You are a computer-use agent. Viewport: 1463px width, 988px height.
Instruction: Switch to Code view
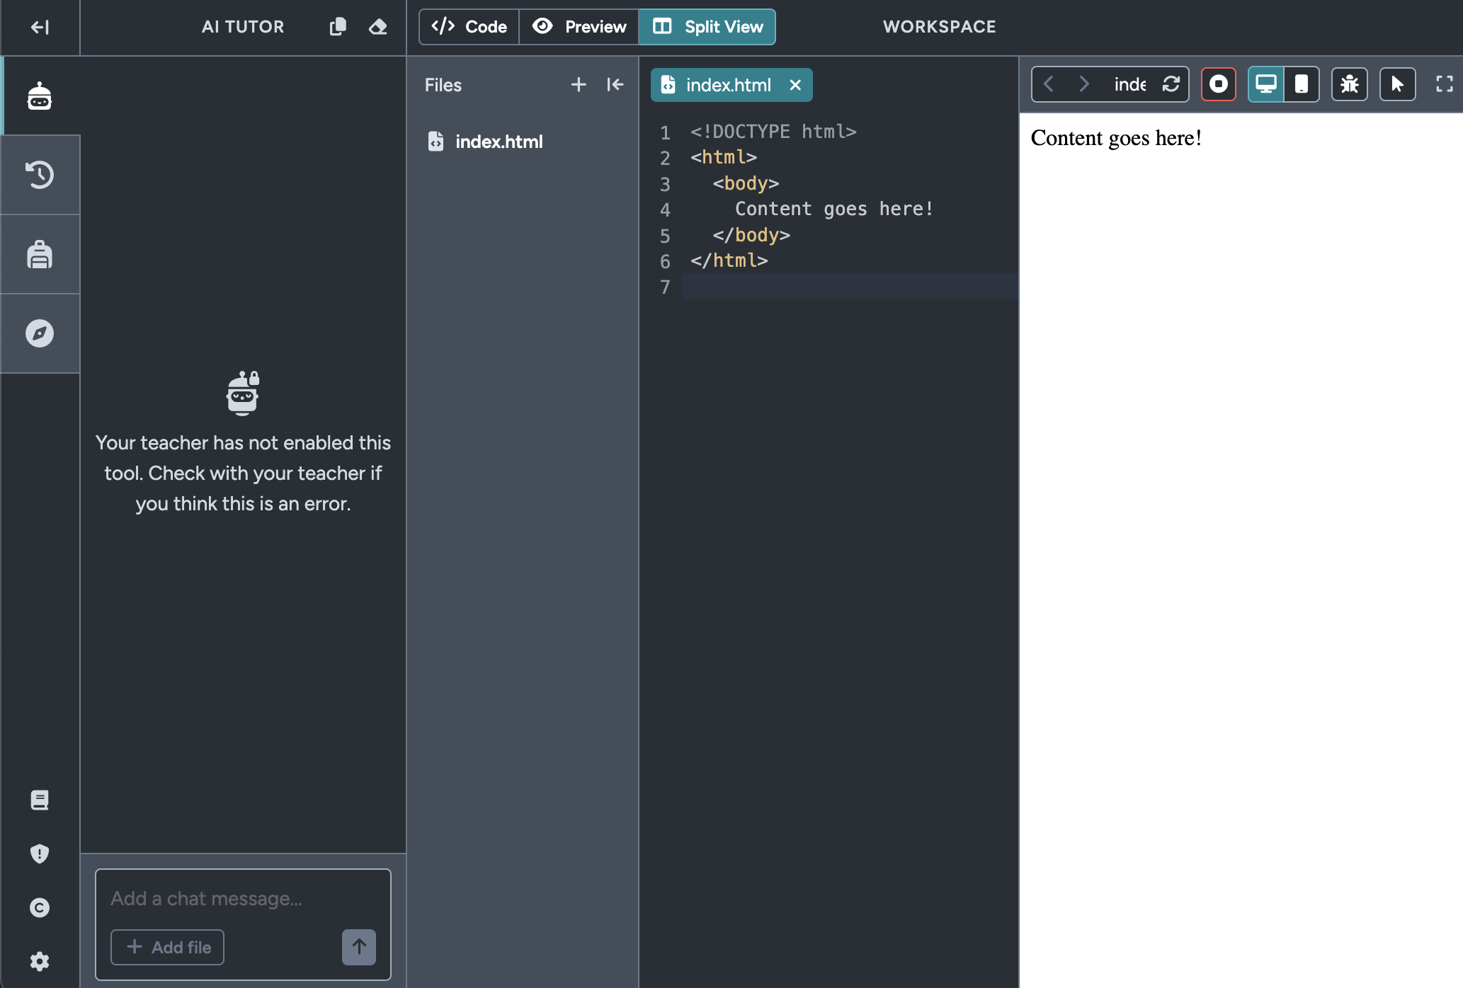click(x=469, y=27)
